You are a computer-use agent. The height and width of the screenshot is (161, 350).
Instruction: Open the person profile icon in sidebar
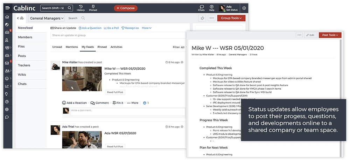tap(7, 40)
